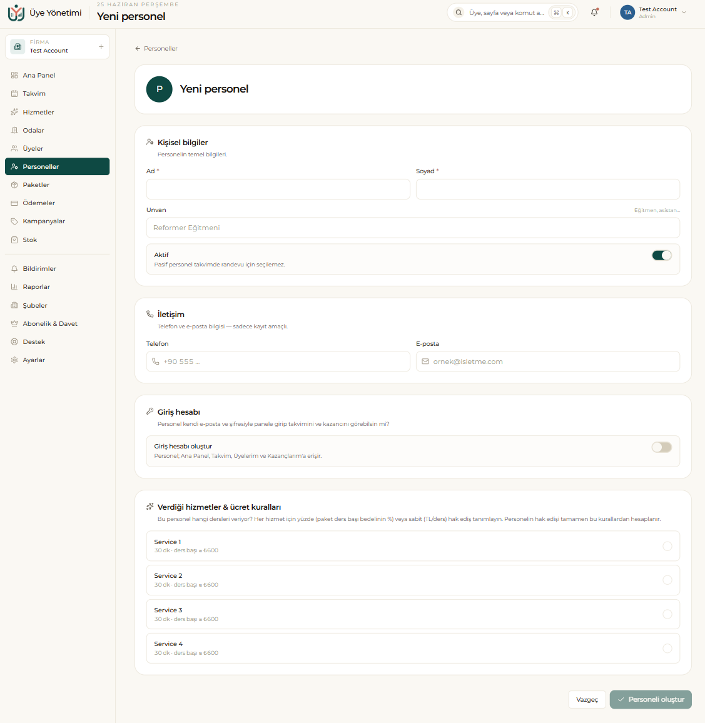The width and height of the screenshot is (705, 723).
Task: Select the Service 3 radio circle
Action: 667,614
